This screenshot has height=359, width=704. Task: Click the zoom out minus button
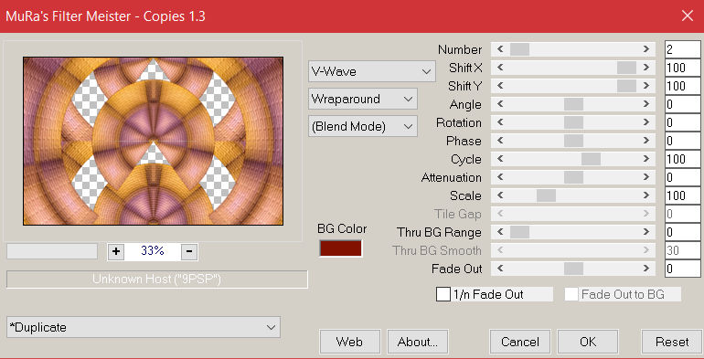(x=189, y=251)
